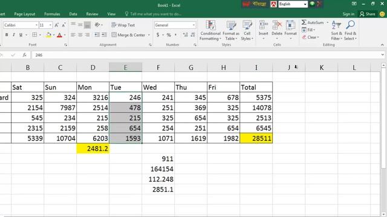The height and width of the screenshot is (217, 387).
Task: Open the Formulas tab
Action: coord(52,14)
